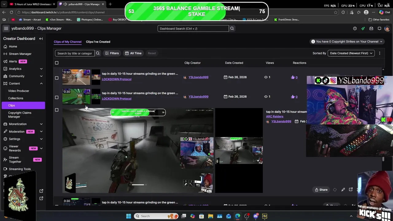Open Microsoft Store from the taskbar
The width and height of the screenshot is (393, 221).
point(202,216)
